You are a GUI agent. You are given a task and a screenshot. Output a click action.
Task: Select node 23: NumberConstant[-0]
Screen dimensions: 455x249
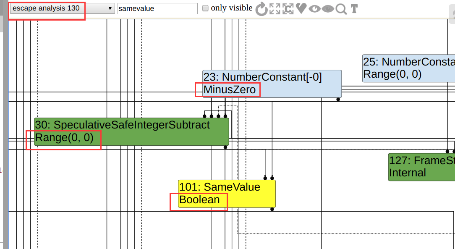tap(272, 84)
